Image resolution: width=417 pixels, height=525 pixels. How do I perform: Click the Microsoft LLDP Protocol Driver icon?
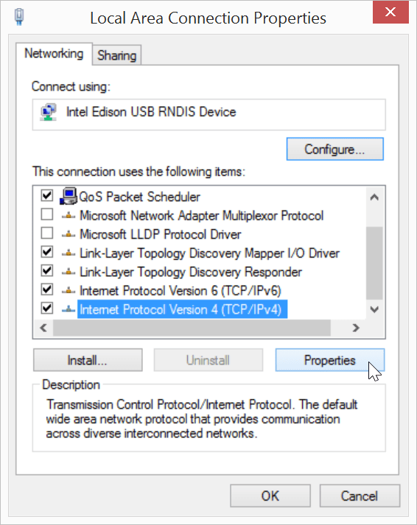[69, 234]
